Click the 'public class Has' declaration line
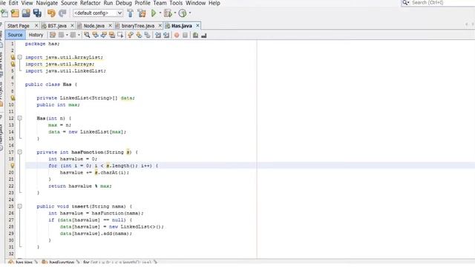Image resolution: width=475 pixels, height=267 pixels. pos(51,85)
